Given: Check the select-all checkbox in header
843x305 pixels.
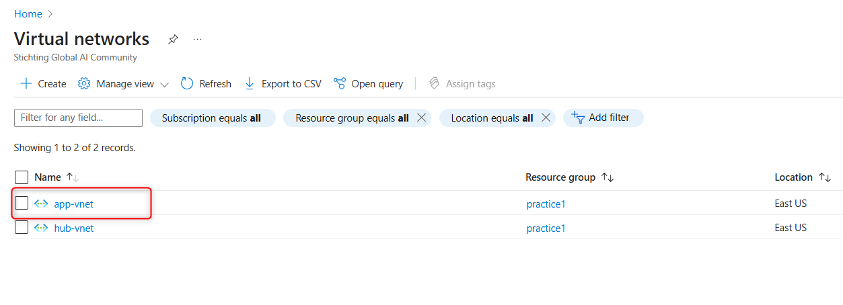Looking at the screenshot, I should tap(22, 177).
